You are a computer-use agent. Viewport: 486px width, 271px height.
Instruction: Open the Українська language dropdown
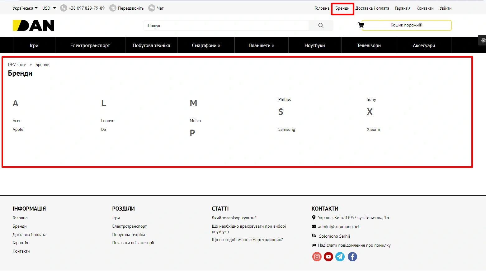tap(25, 8)
